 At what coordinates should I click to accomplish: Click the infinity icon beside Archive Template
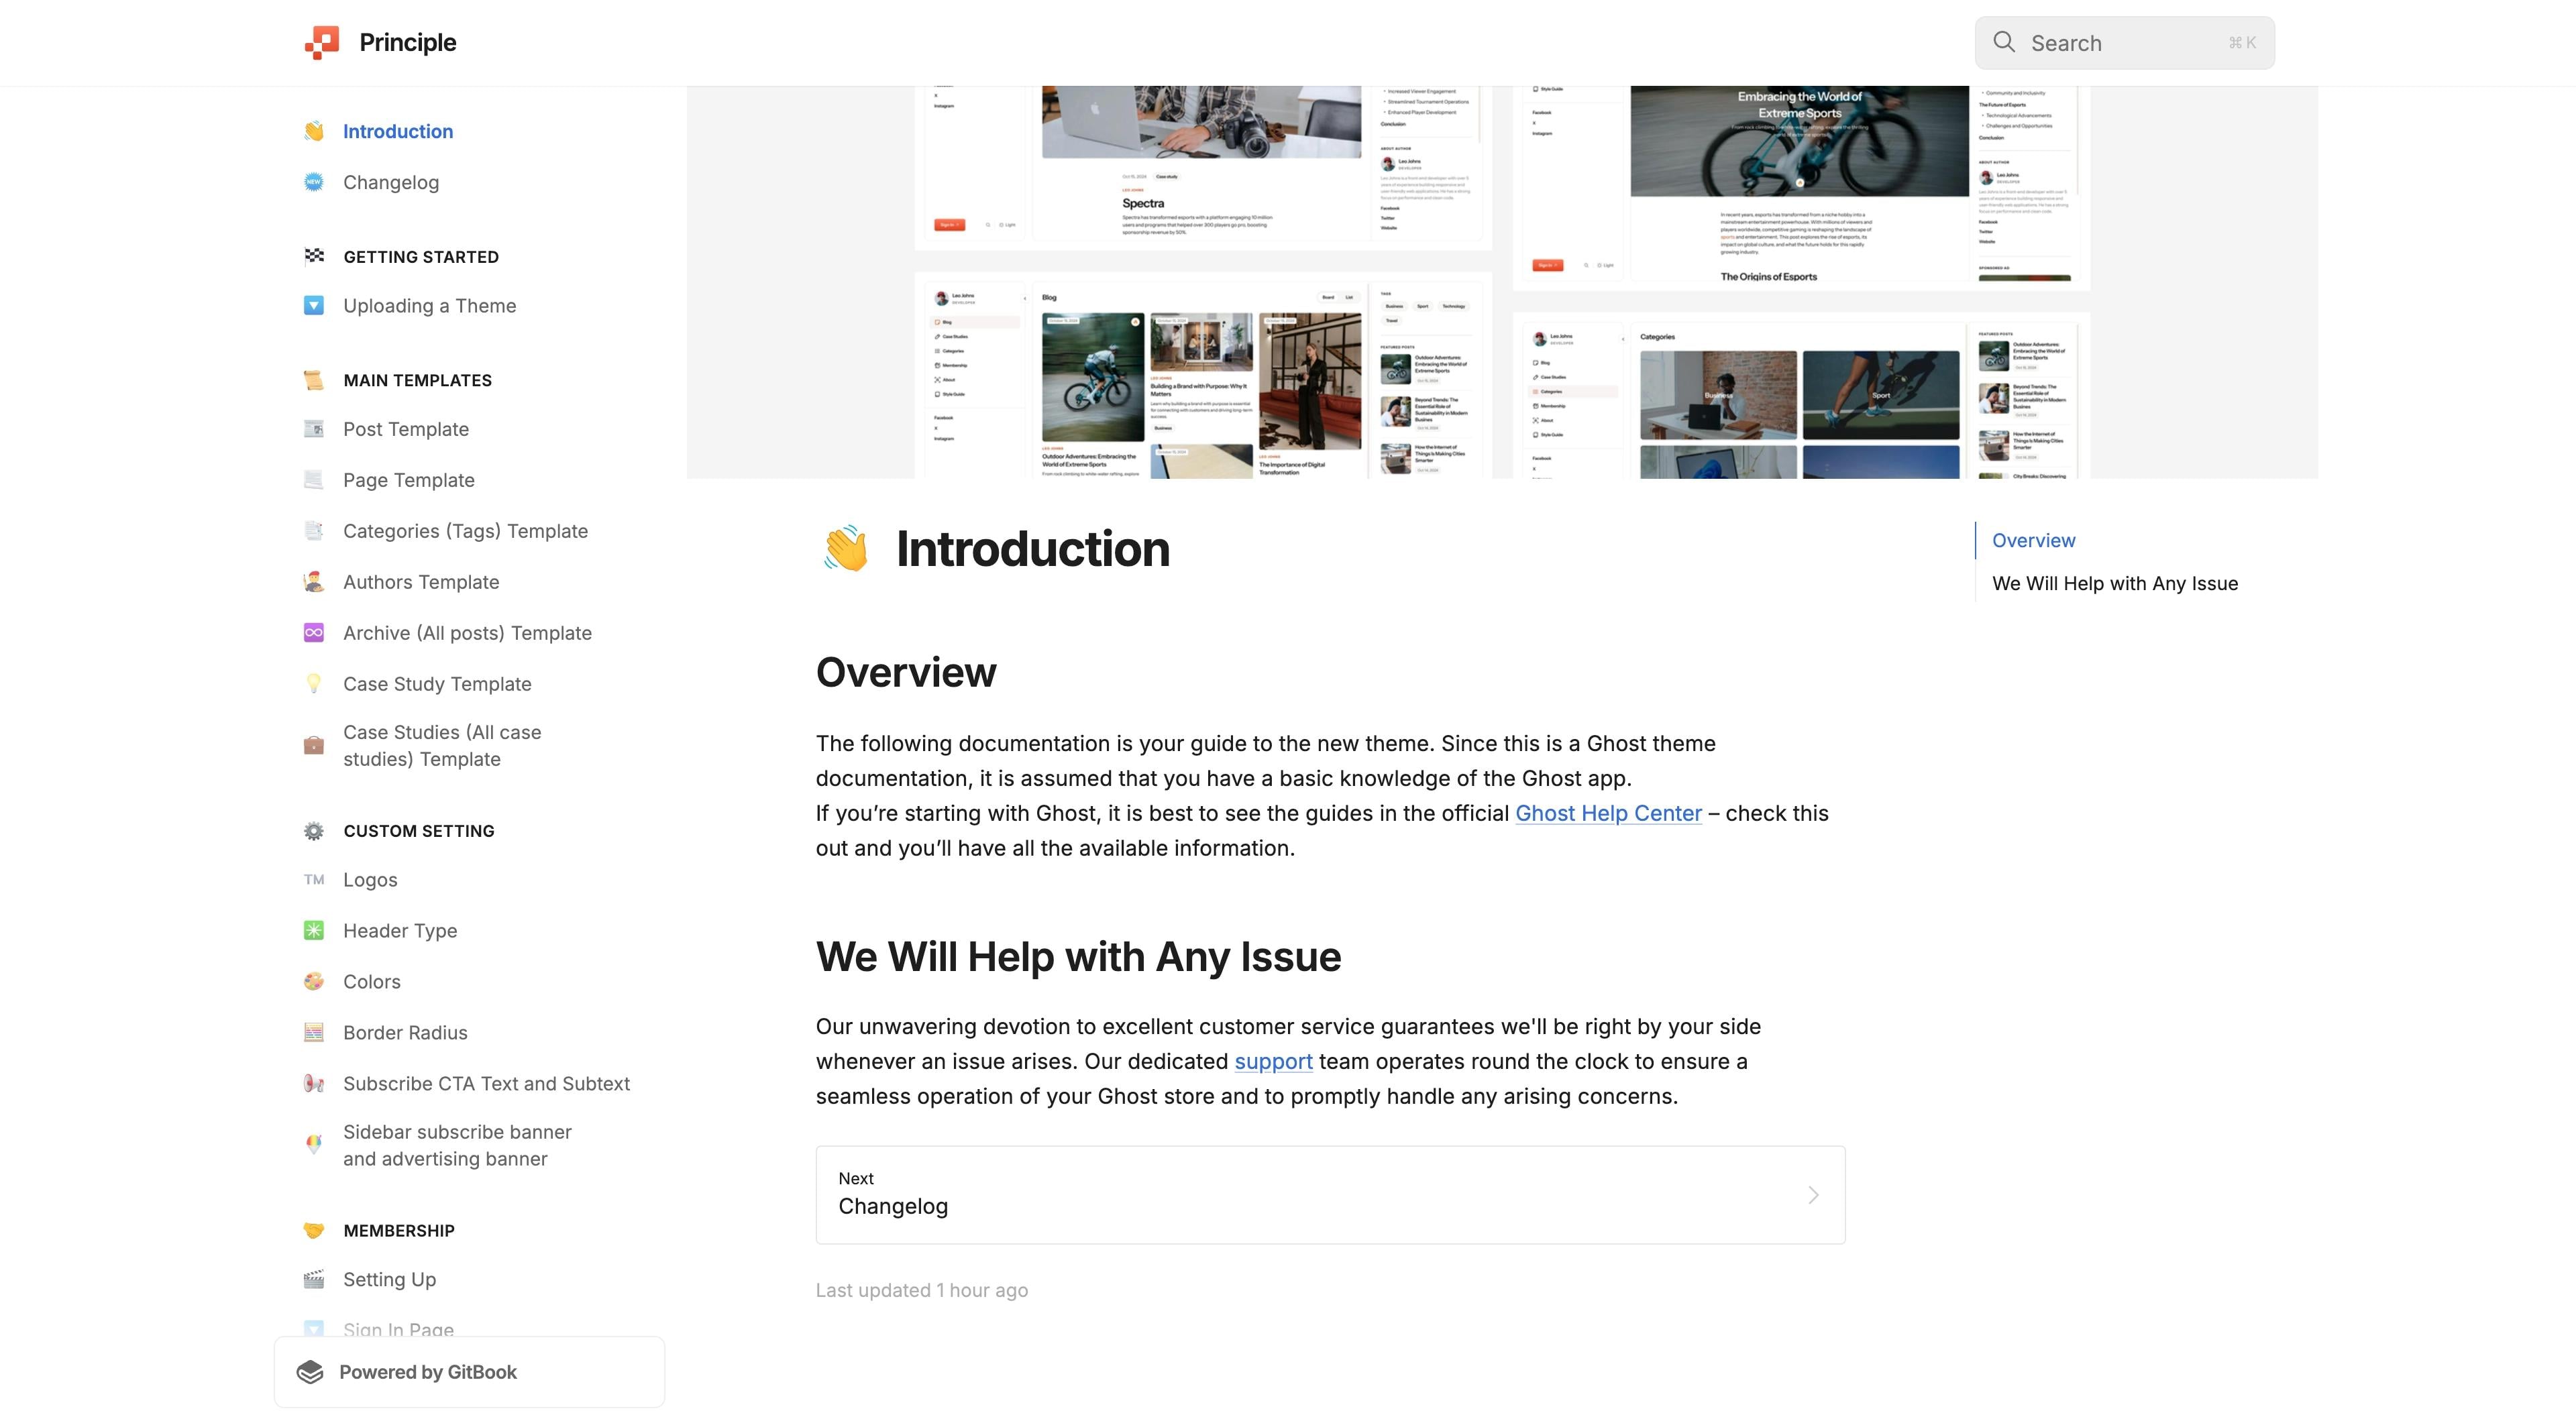tap(314, 633)
